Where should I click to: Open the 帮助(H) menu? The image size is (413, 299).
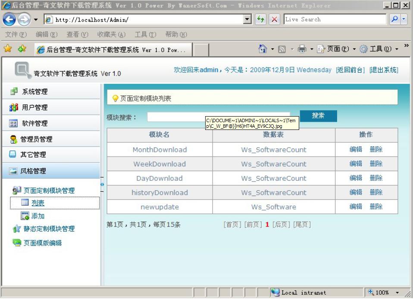pyautogui.click(x=176, y=34)
